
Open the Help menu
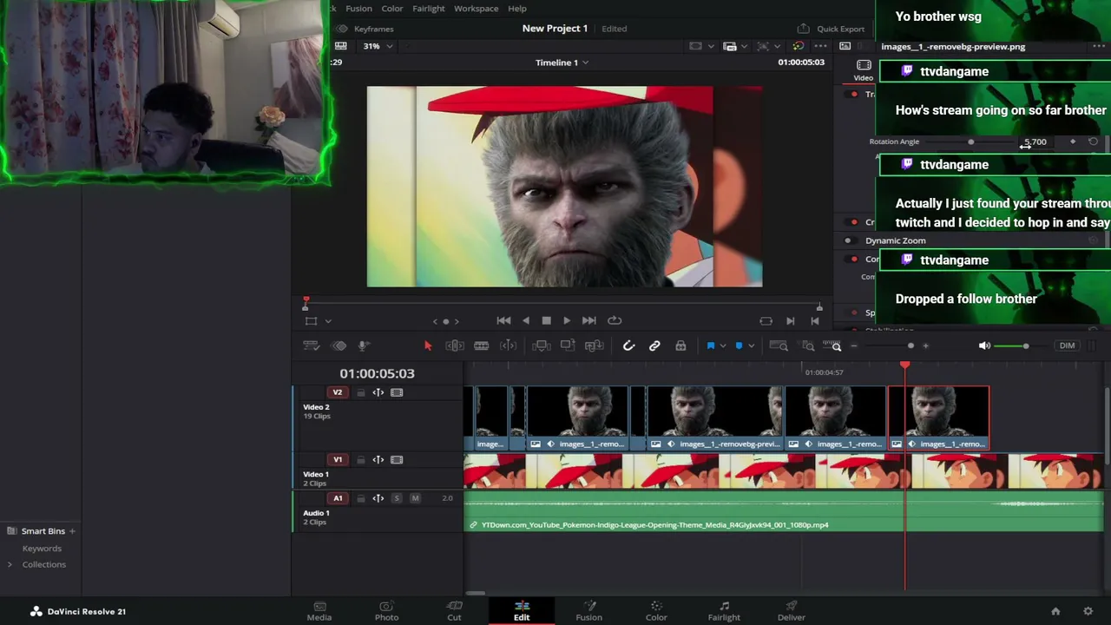[x=517, y=9]
